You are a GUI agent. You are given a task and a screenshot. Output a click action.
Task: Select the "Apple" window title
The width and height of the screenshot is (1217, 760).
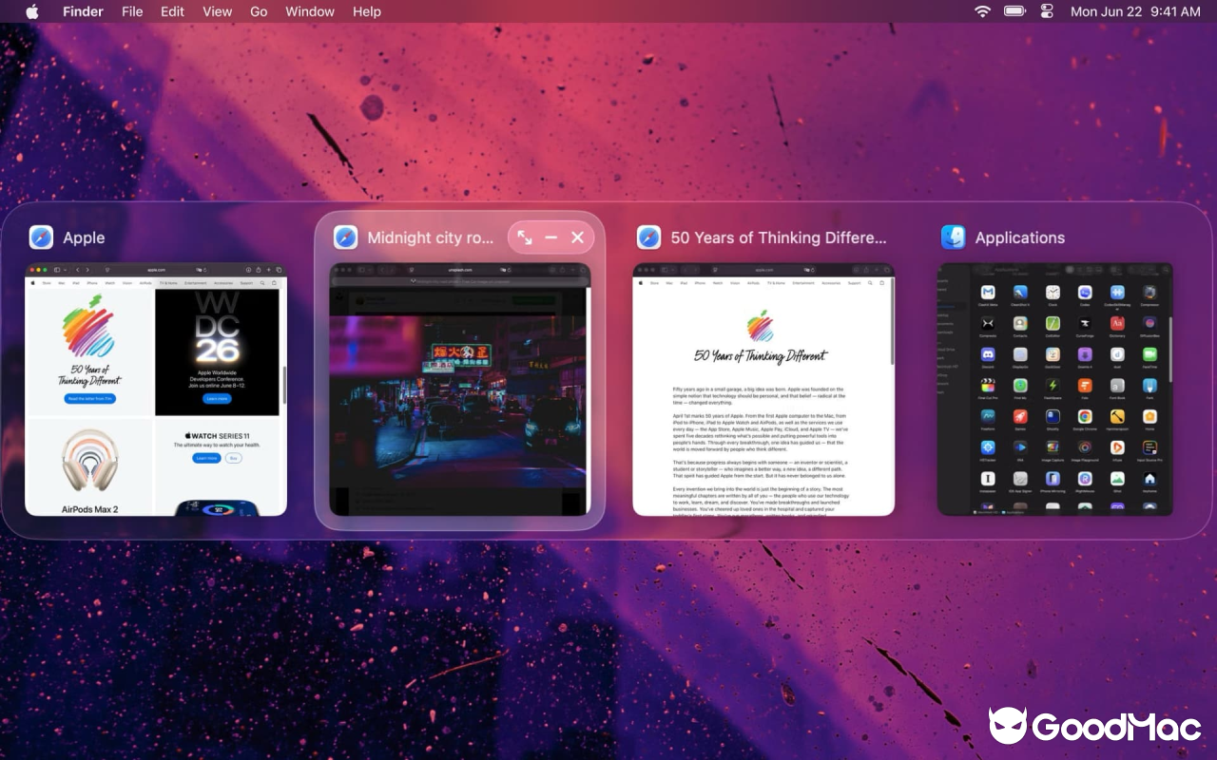(x=84, y=237)
